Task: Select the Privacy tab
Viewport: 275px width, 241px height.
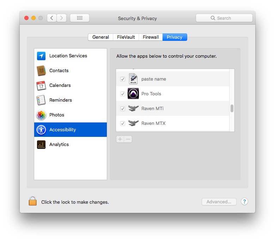Action: point(175,37)
